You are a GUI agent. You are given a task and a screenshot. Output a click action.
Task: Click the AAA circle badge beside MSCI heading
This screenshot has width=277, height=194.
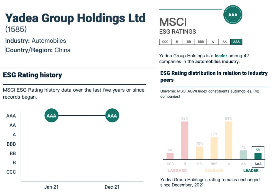tap(233, 15)
